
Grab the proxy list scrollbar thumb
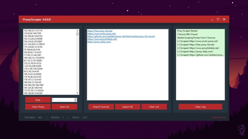click(77, 34)
